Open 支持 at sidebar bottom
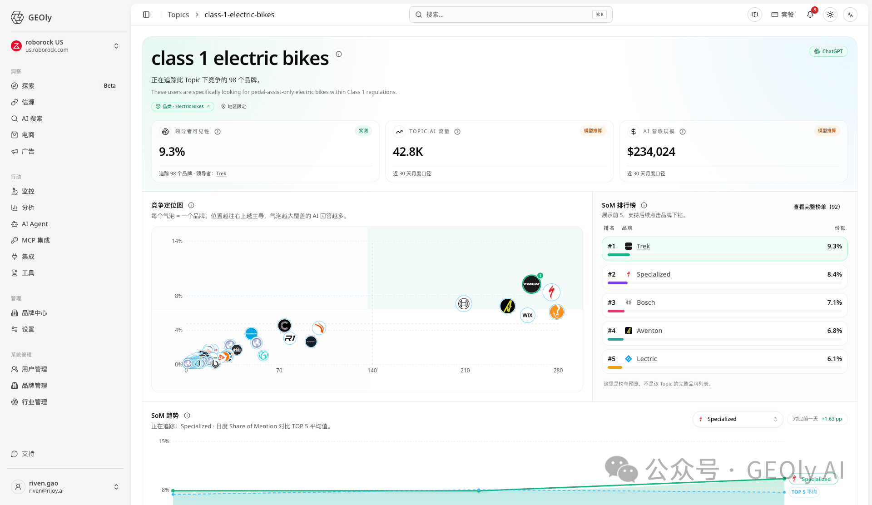Screen dimensions: 872x505 (65, 454)
